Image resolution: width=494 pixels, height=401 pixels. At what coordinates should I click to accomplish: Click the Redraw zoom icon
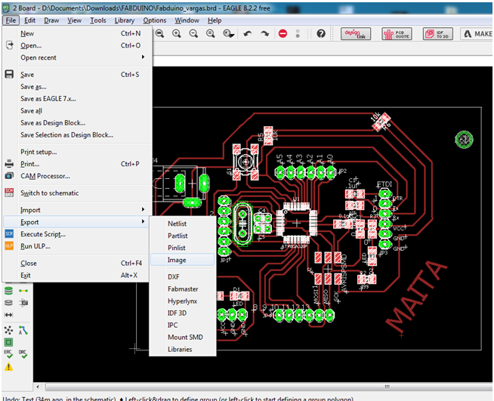(211, 33)
